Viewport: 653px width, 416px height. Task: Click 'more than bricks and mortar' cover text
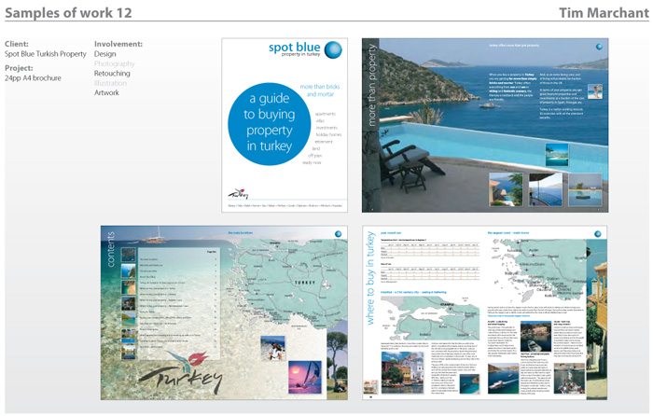(320, 90)
